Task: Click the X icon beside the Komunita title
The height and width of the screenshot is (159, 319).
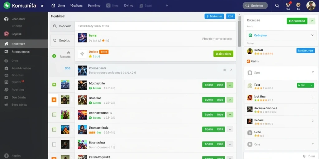Action: [42, 6]
